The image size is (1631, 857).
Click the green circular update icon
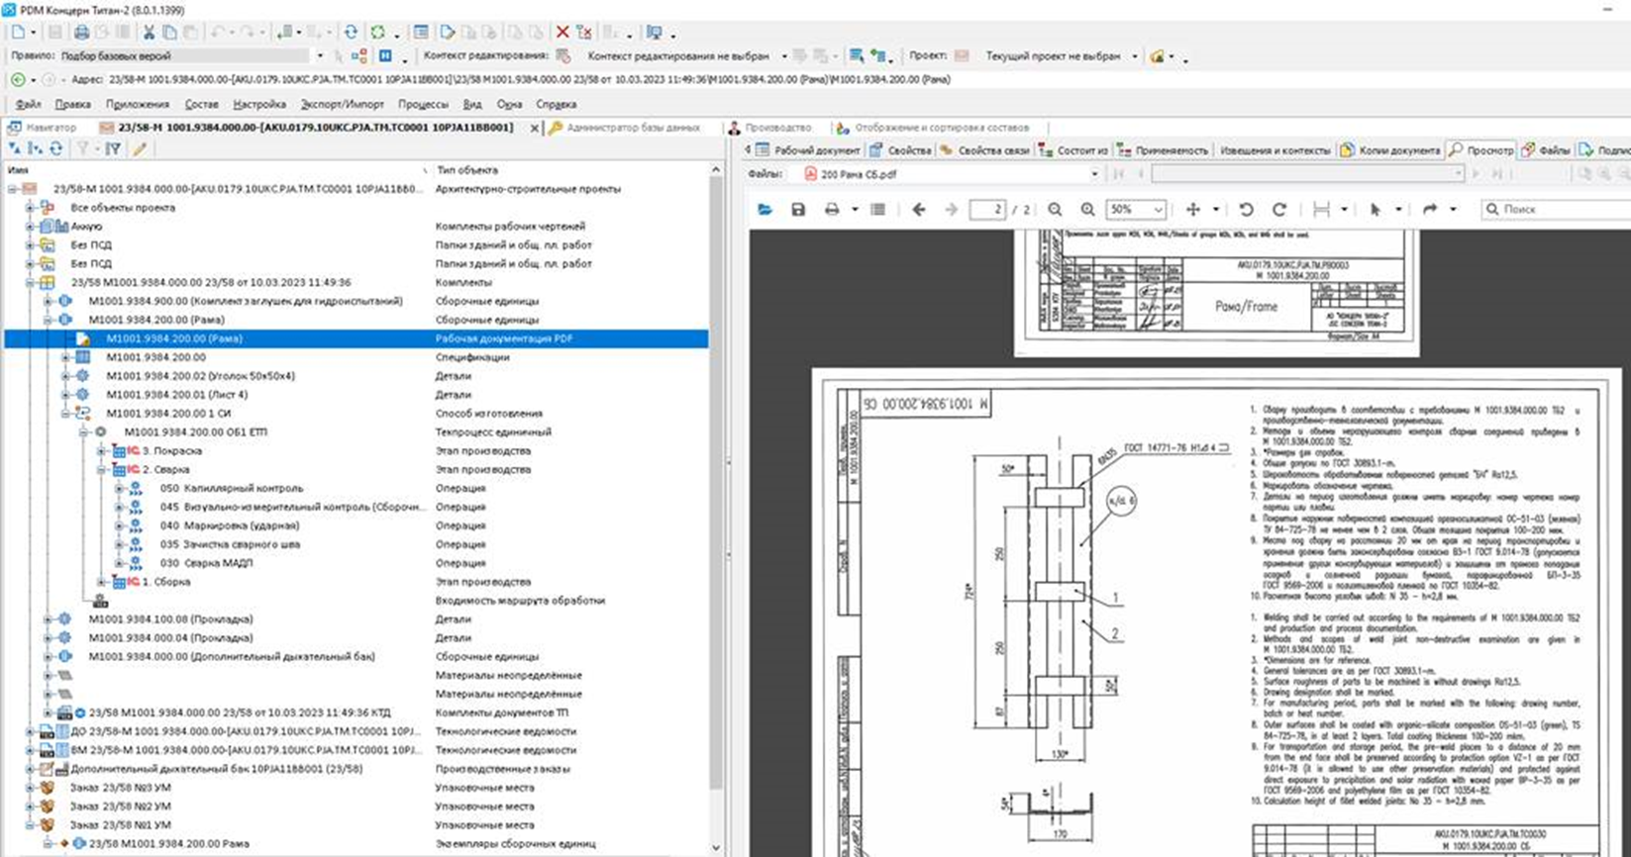378,33
